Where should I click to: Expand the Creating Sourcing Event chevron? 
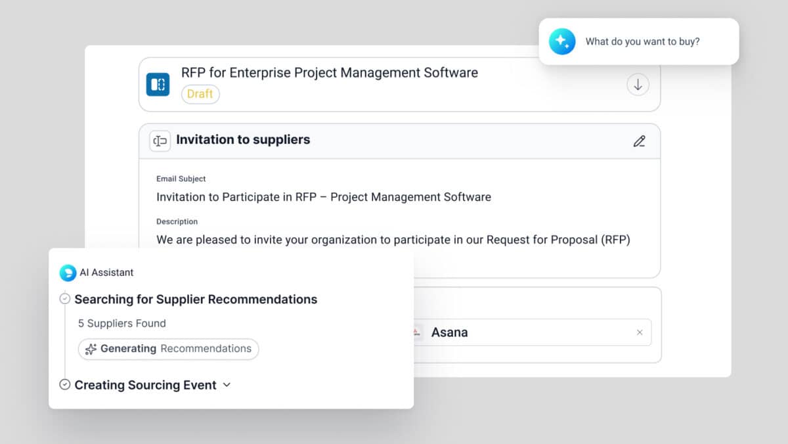pos(227,385)
